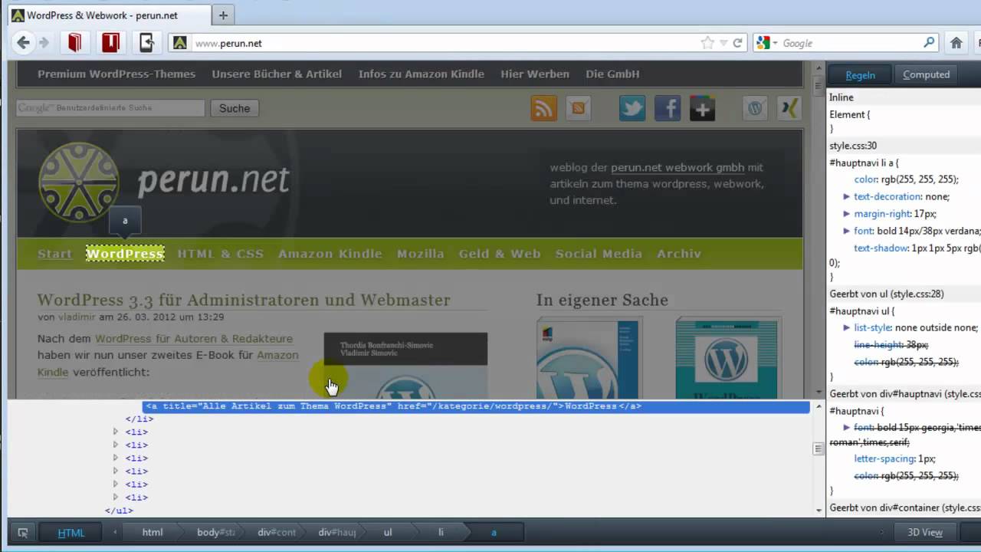This screenshot has height=552, width=981.
Task: Open the Archiv navigation item
Action: tap(679, 254)
